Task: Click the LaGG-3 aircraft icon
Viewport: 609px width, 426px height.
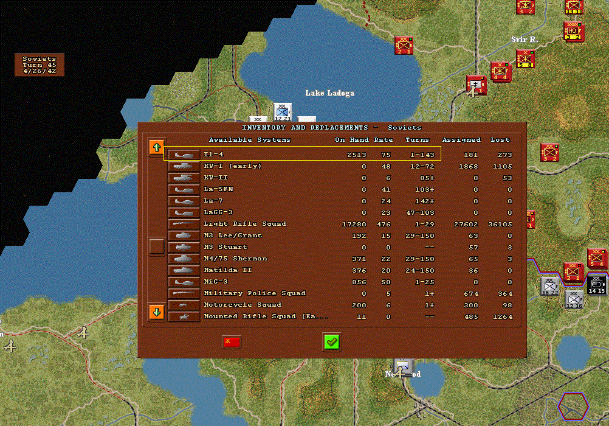Action: click(184, 212)
